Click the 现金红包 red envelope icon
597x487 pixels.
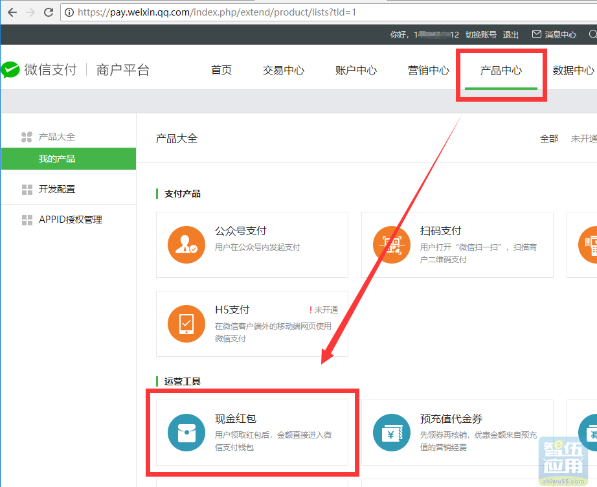(186, 433)
